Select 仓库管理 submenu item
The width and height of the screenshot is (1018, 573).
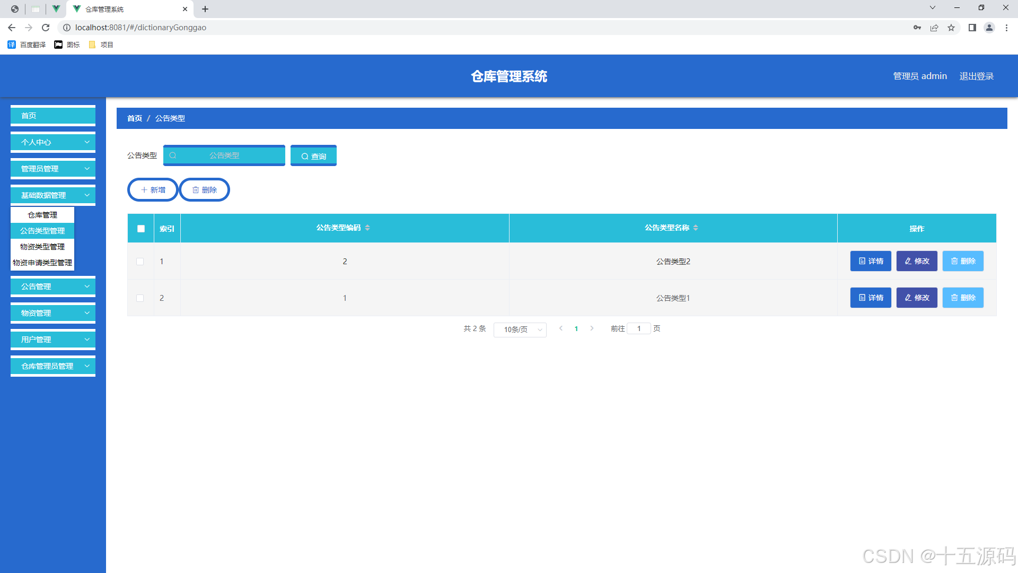[42, 215]
